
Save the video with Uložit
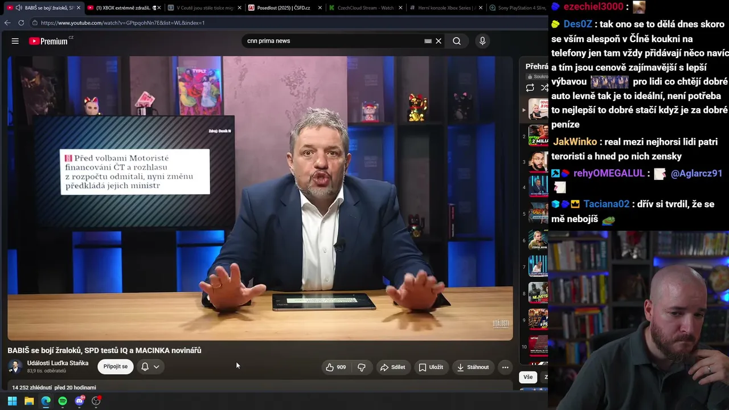click(x=431, y=367)
